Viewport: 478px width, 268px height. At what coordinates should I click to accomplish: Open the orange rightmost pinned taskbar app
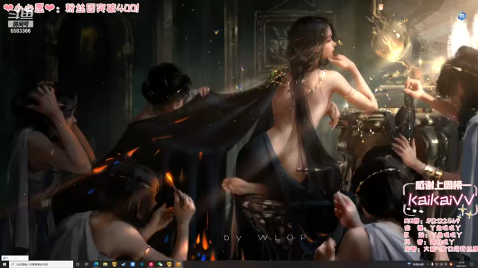coord(178,264)
